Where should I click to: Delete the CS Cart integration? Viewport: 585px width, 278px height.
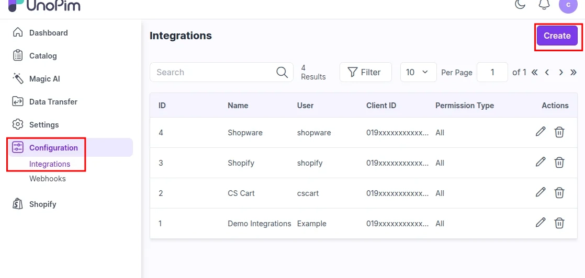pyautogui.click(x=559, y=193)
